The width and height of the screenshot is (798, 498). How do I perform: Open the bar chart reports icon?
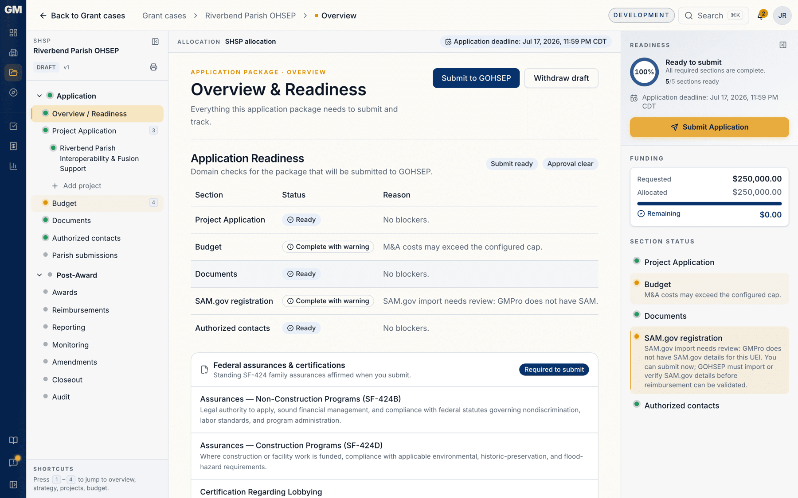coord(13,166)
